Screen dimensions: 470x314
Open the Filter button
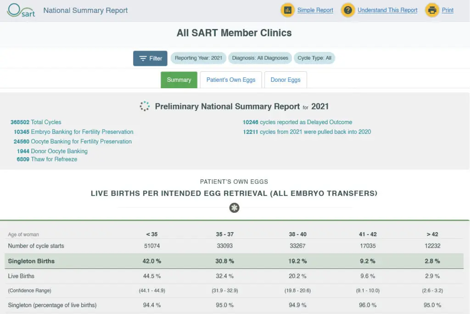click(150, 58)
